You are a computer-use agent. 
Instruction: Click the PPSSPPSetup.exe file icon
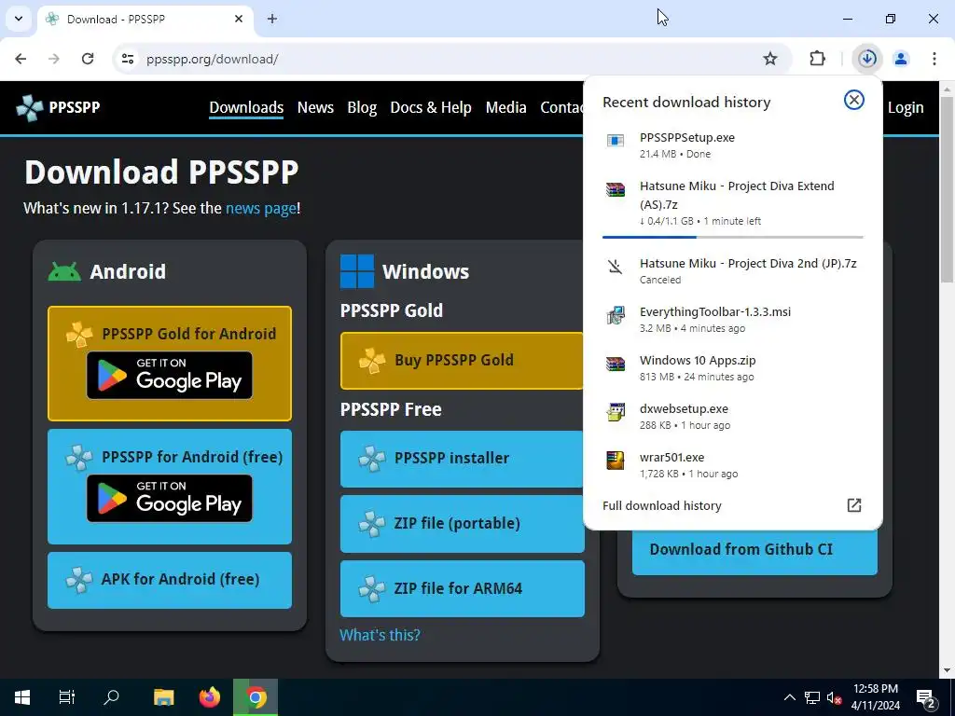click(616, 141)
